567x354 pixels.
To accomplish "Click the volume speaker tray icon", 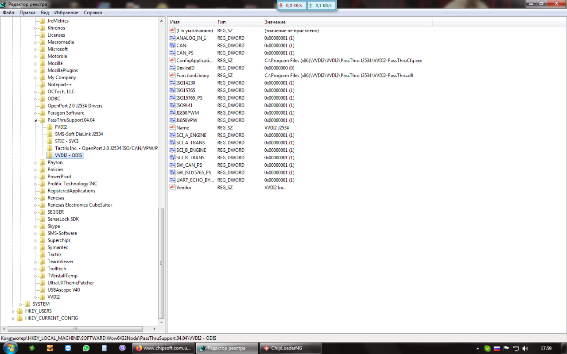I will point(525,348).
